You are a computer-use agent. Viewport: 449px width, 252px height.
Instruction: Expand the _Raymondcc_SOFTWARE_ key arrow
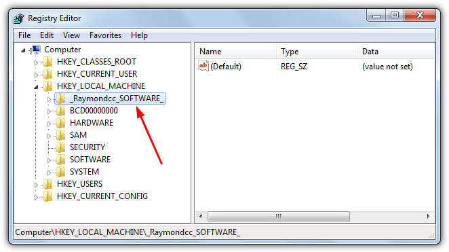point(49,99)
